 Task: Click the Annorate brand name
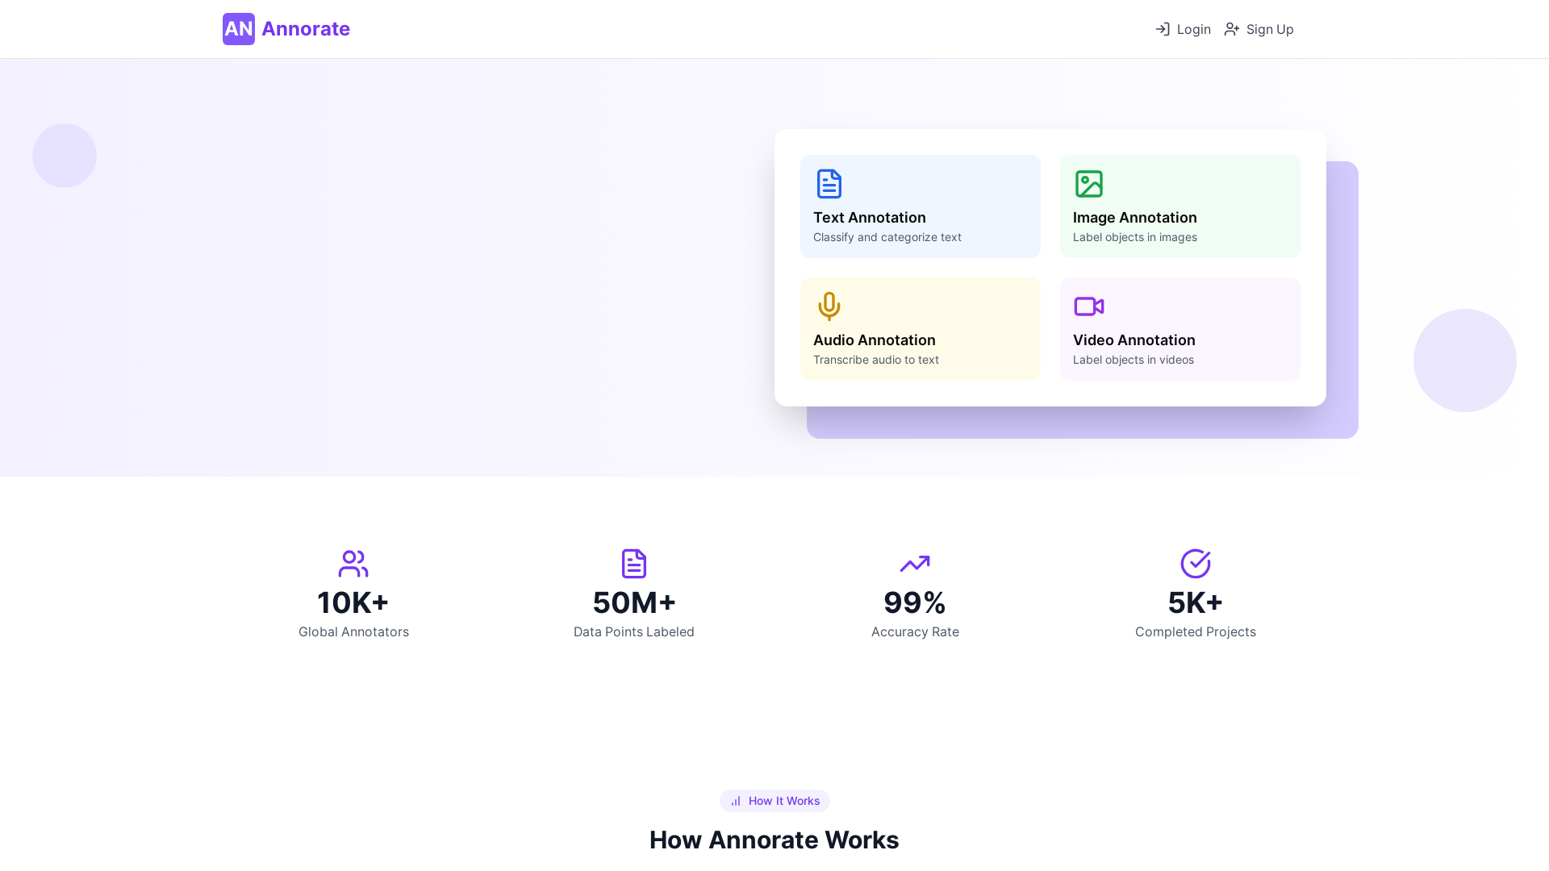(305, 28)
